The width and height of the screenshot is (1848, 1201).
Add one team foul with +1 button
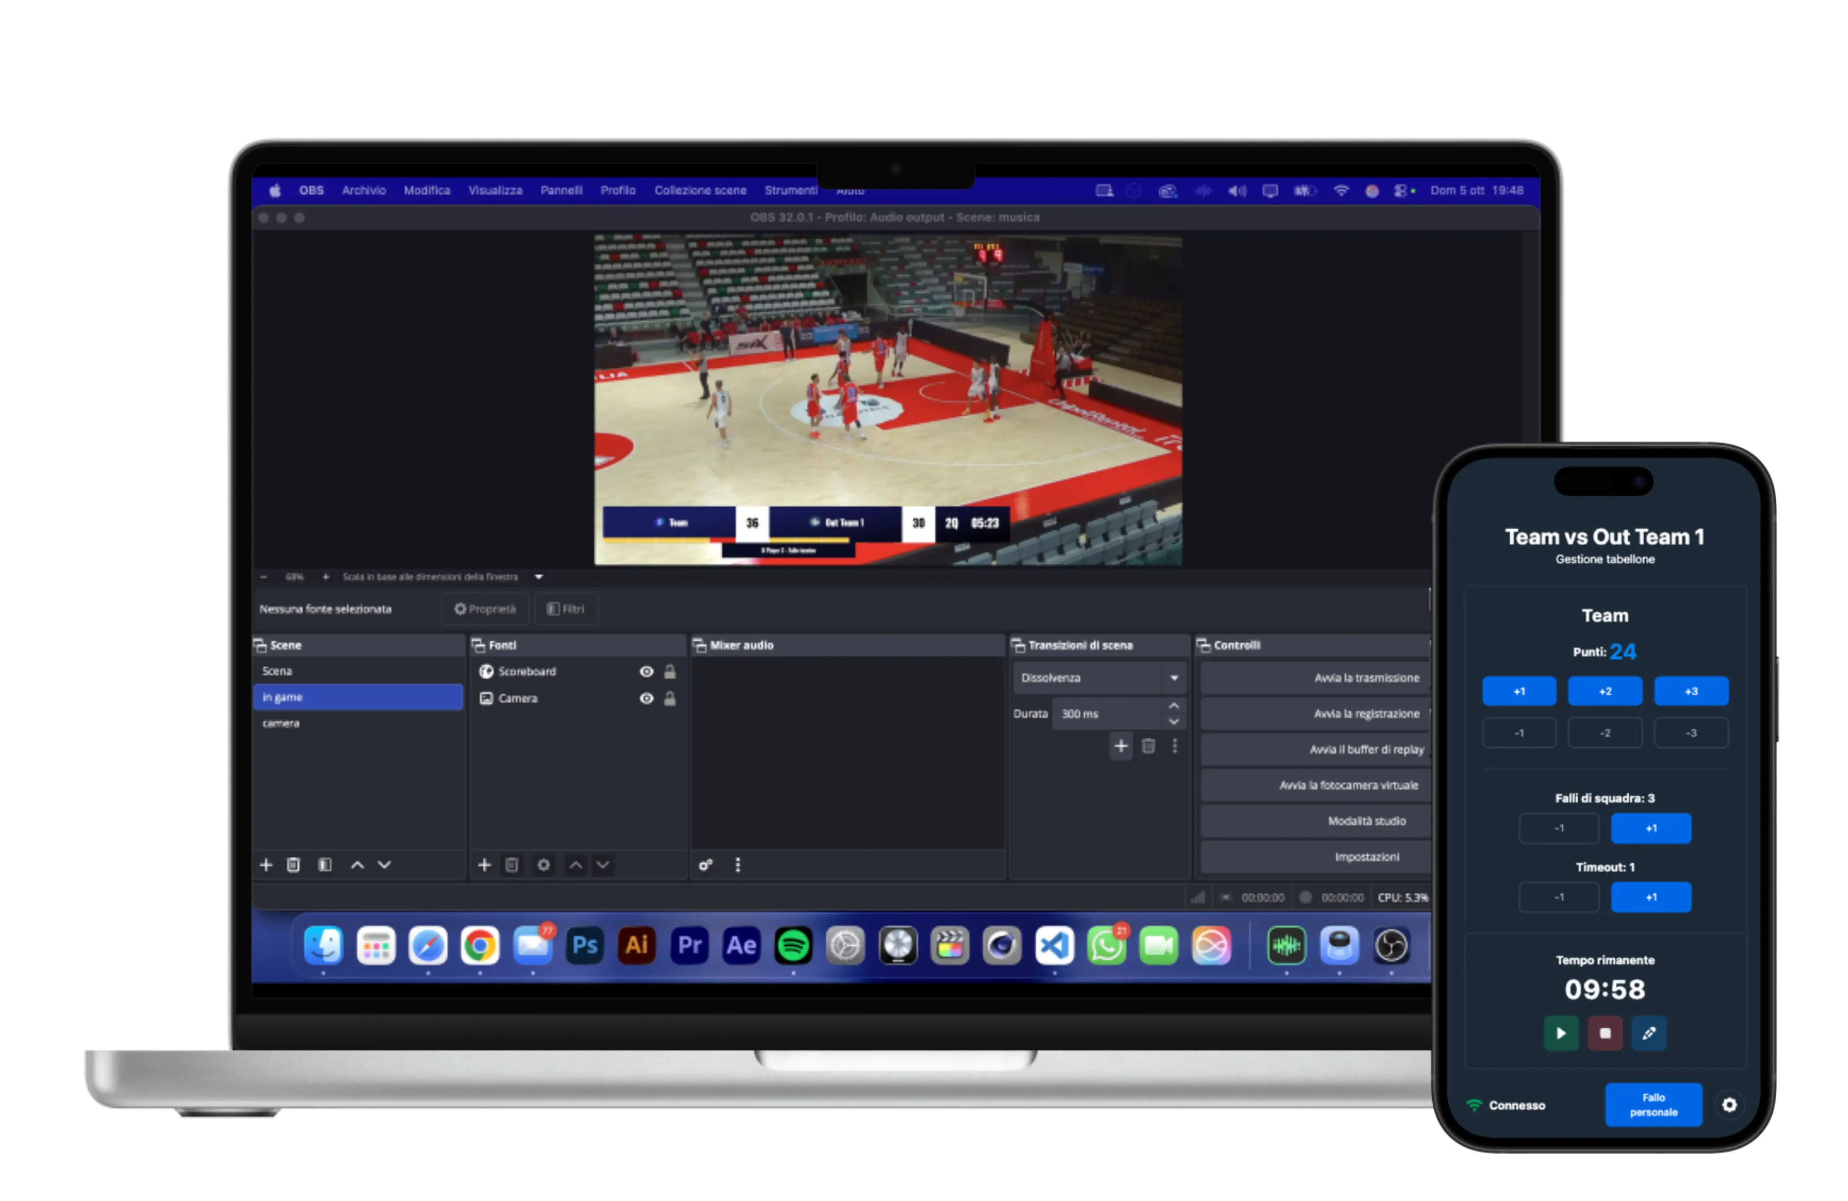click(x=1651, y=828)
